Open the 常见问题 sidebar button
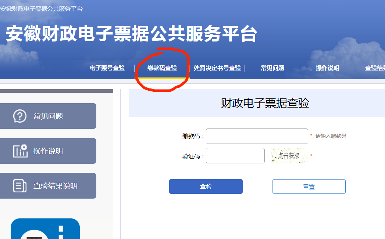The width and height of the screenshot is (385, 239). point(48,116)
